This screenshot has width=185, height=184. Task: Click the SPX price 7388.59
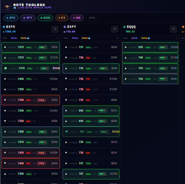coord(10,32)
